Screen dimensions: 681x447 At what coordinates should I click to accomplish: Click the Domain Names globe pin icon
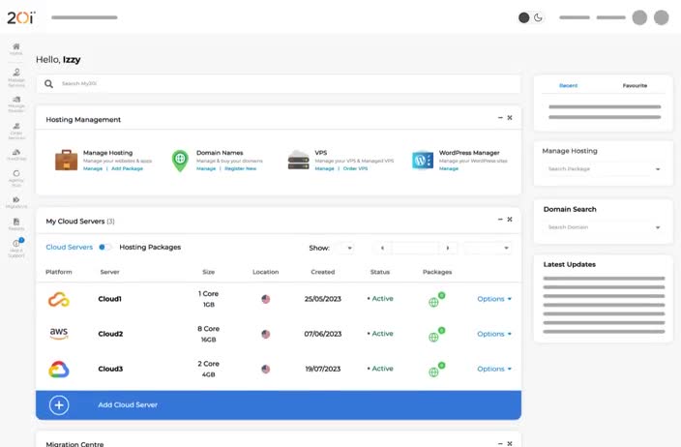(180, 160)
